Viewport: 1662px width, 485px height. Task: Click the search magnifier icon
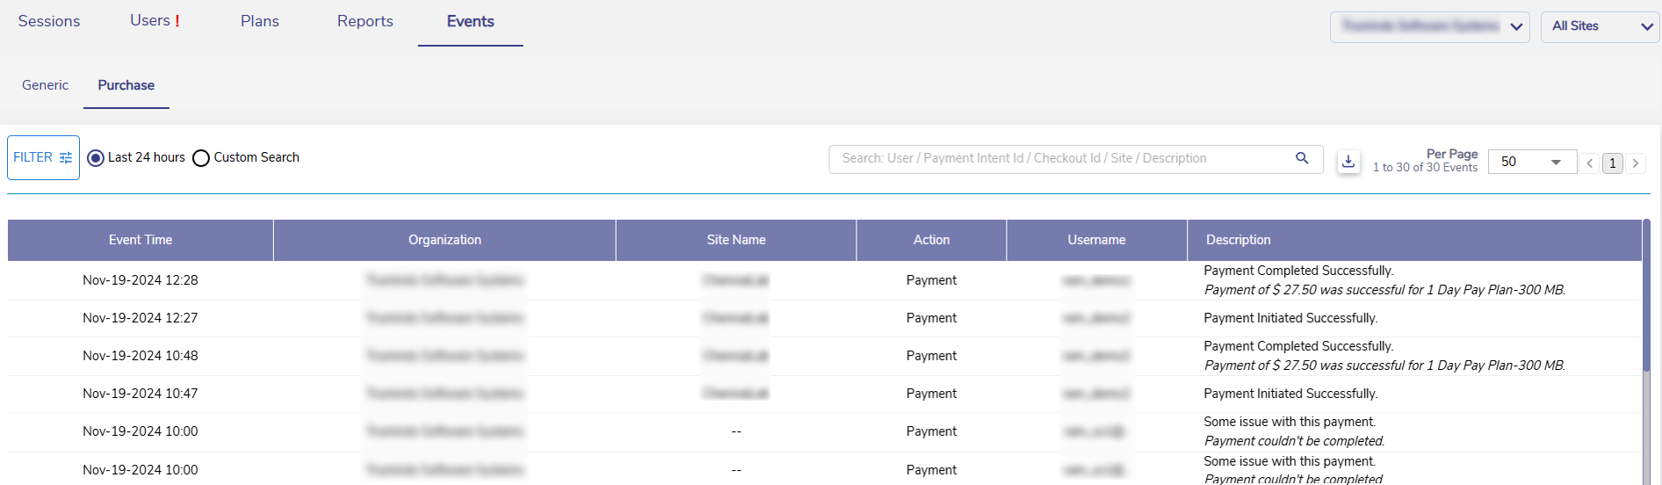[1302, 158]
